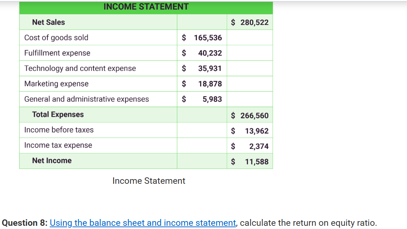Image resolution: width=407 pixels, height=229 pixels.
Task: Open the balance sheet and income statement link
Action: [x=143, y=223]
